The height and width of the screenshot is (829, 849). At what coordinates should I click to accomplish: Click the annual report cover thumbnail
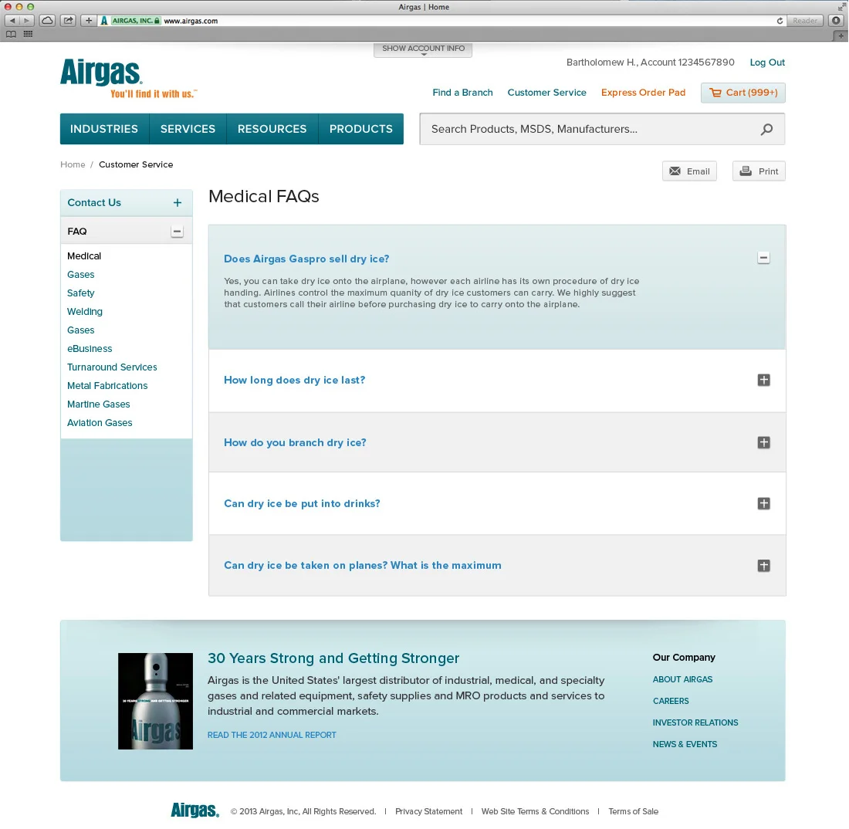tap(155, 701)
